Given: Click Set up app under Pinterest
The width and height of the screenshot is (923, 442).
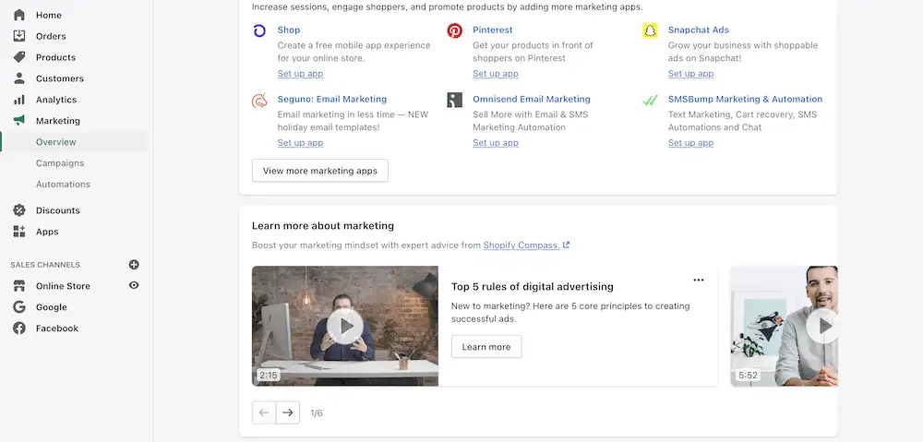Looking at the screenshot, I should pyautogui.click(x=496, y=74).
